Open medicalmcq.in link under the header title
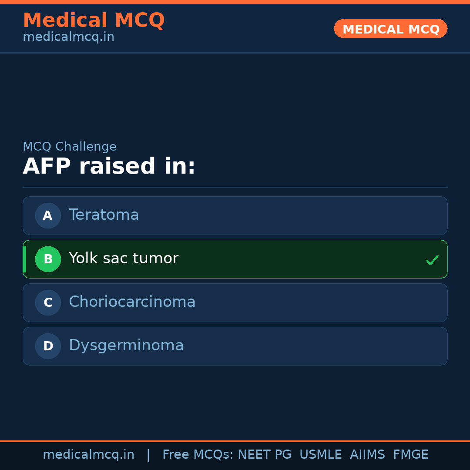The width and height of the screenshot is (470, 470). 68,37
